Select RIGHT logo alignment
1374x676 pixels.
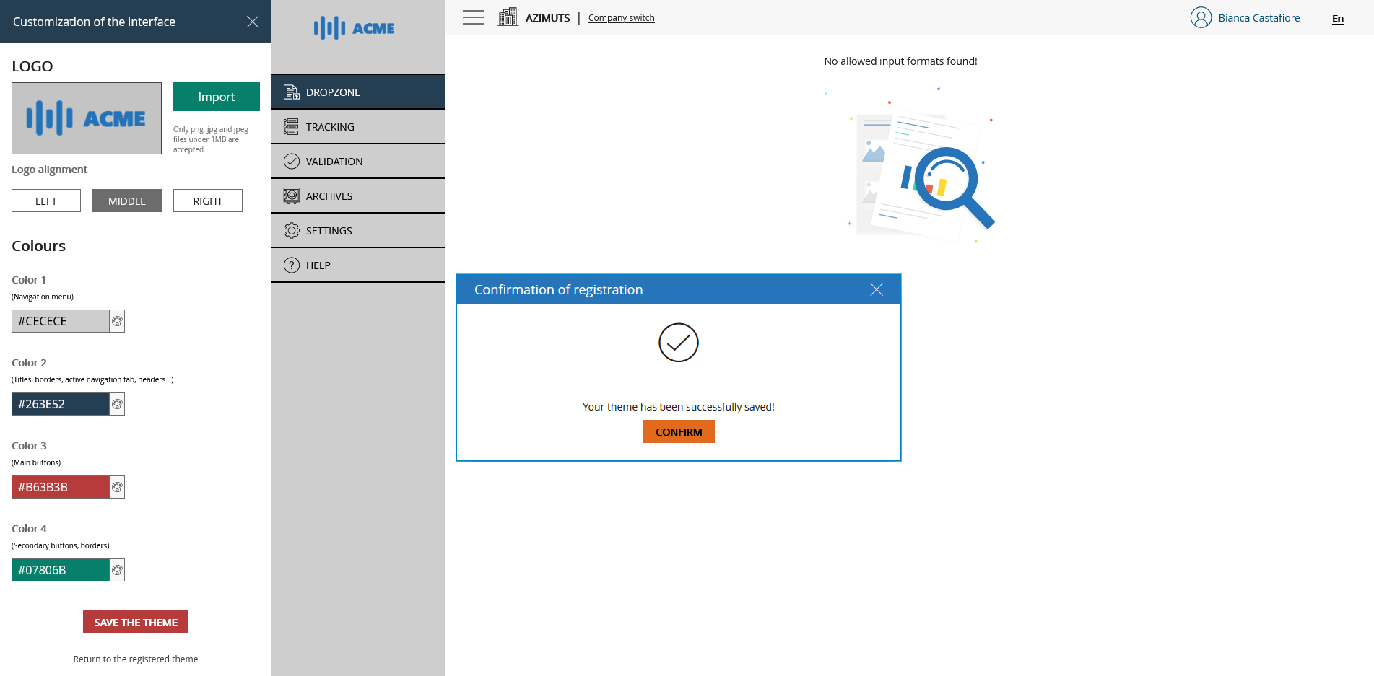[208, 201]
